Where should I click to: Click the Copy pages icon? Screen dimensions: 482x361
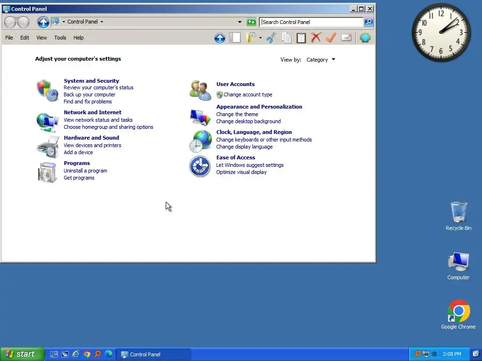click(x=286, y=38)
